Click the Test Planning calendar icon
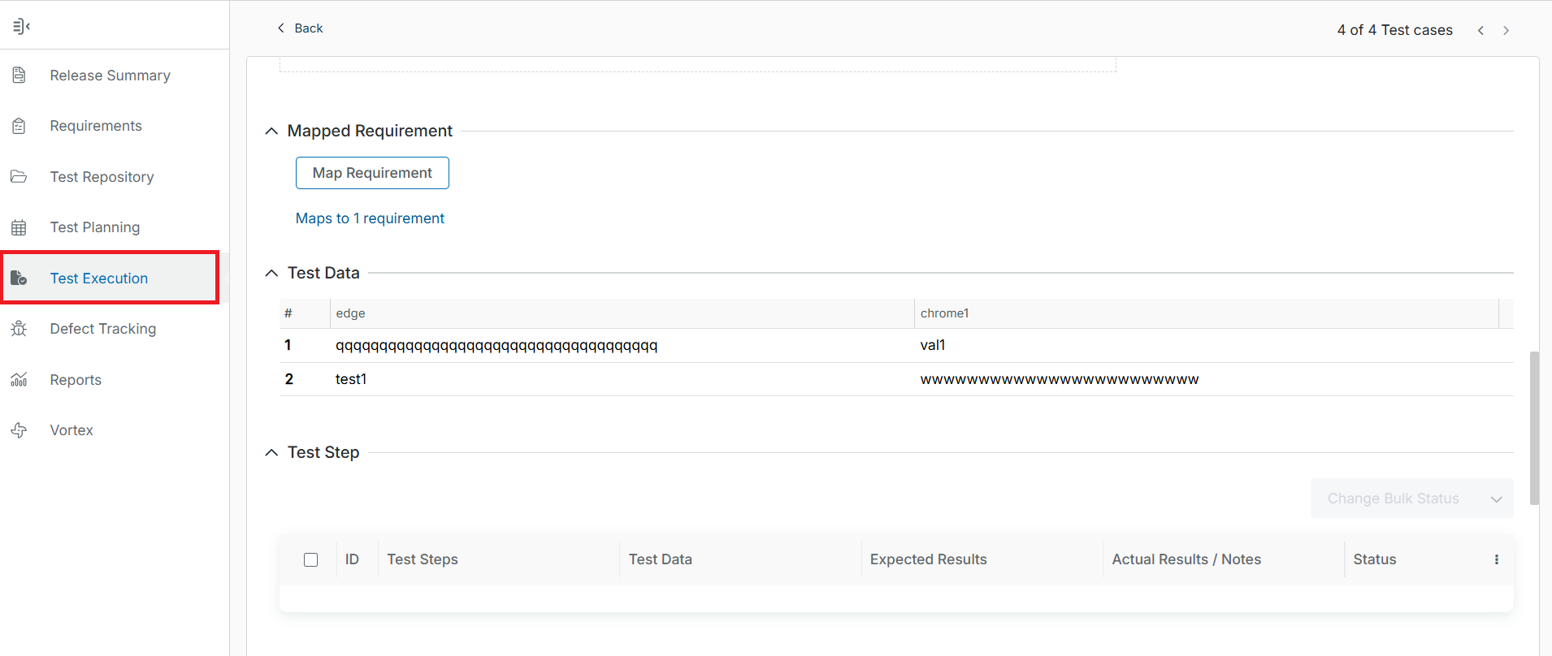 (x=20, y=227)
